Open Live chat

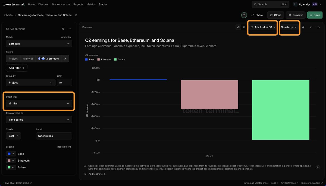point(10,183)
